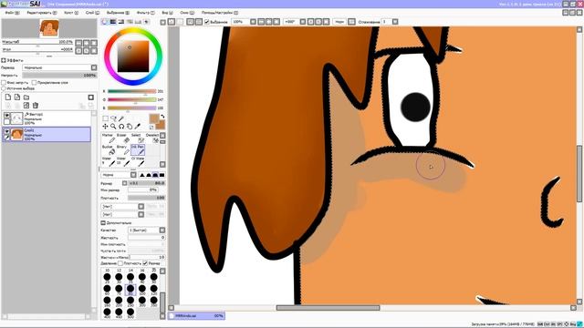The width and height of the screenshot is (584, 328).
Task: Click the zoom-in plus button in navigator
Action: 87,43
